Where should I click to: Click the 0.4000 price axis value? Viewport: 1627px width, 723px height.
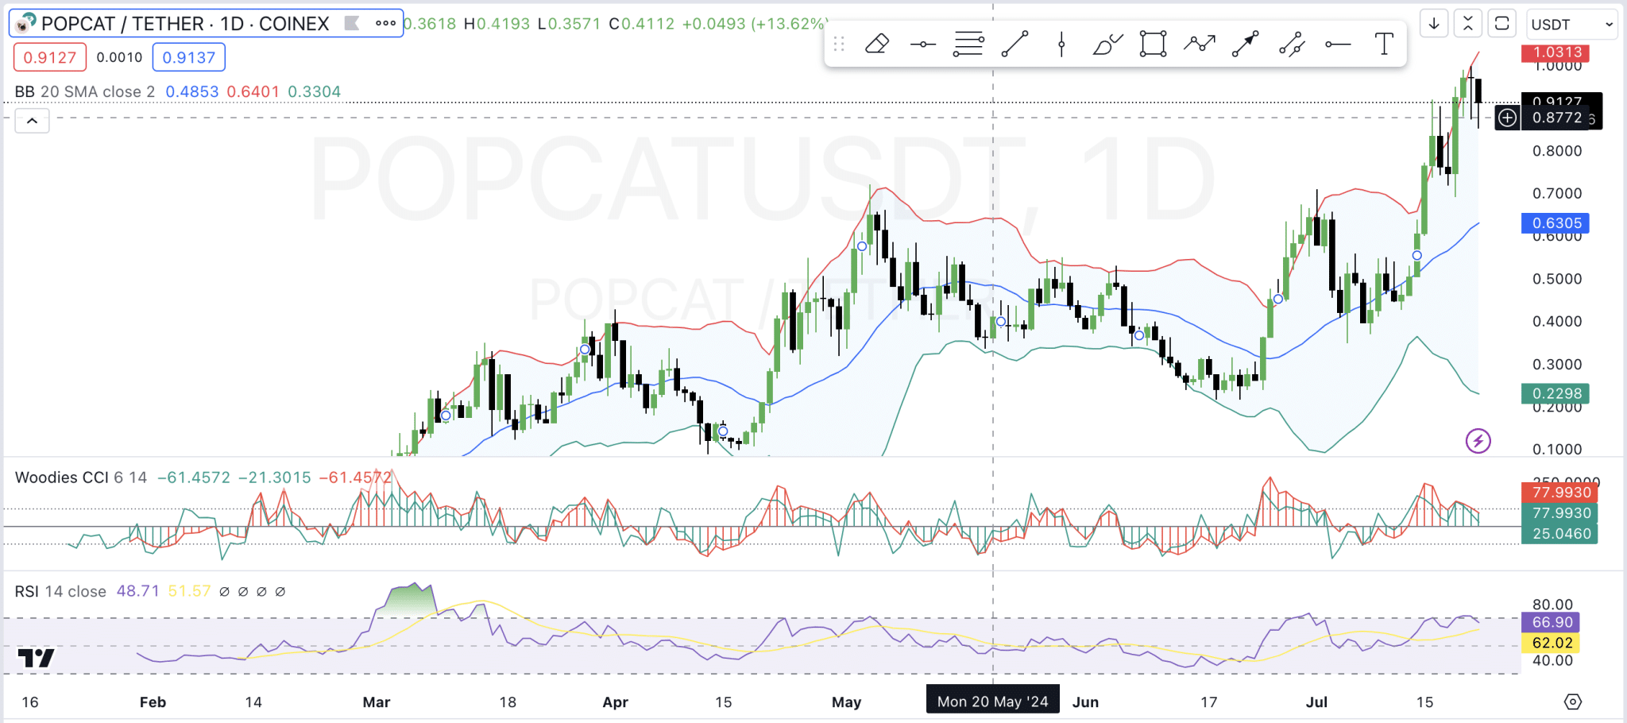tap(1557, 322)
